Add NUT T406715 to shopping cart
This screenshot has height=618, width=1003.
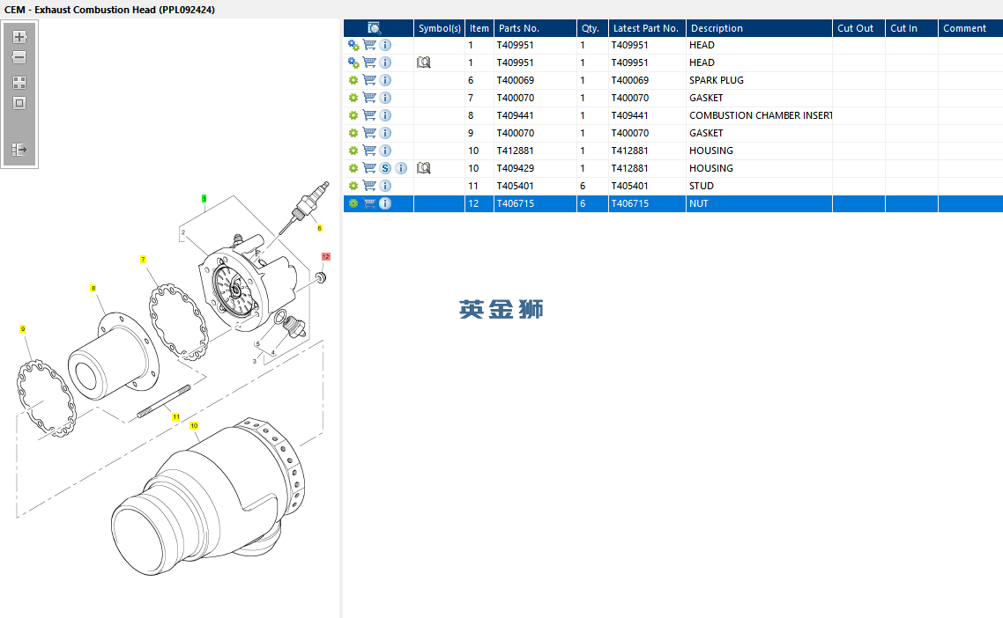click(x=369, y=203)
